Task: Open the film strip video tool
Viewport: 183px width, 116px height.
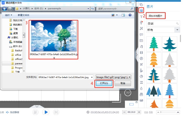Action: [141, 53]
